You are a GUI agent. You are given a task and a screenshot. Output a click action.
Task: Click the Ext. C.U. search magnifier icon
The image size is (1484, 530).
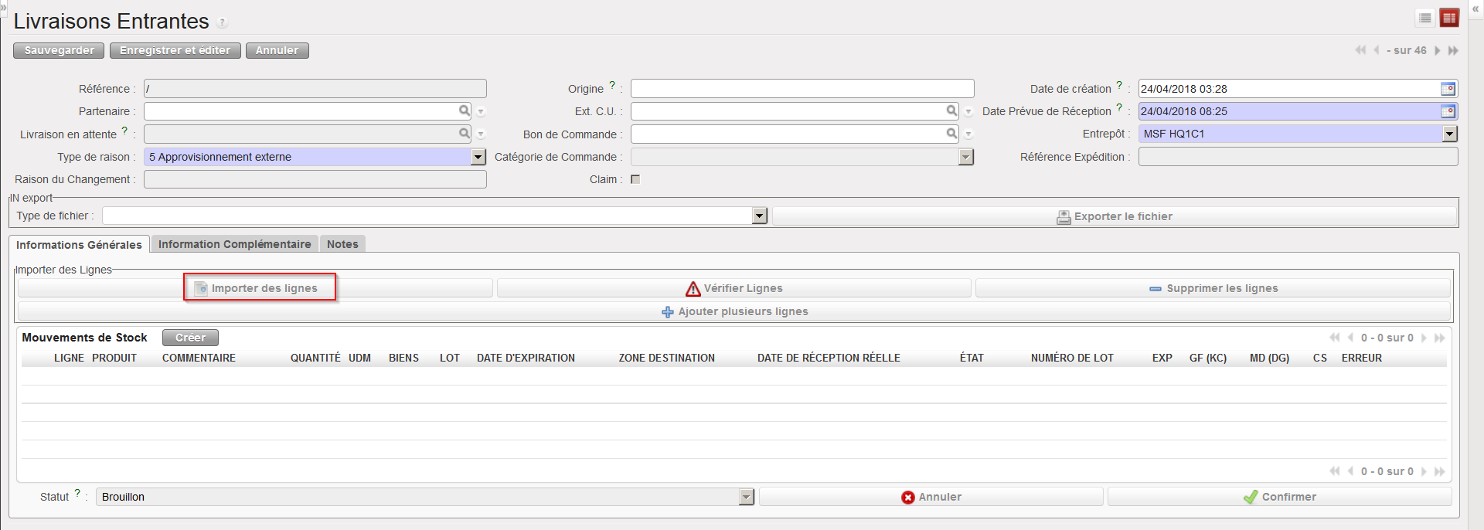(951, 111)
